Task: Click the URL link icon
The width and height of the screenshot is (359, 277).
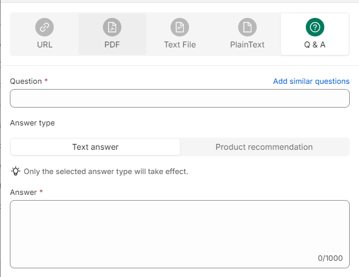Action: [45, 27]
